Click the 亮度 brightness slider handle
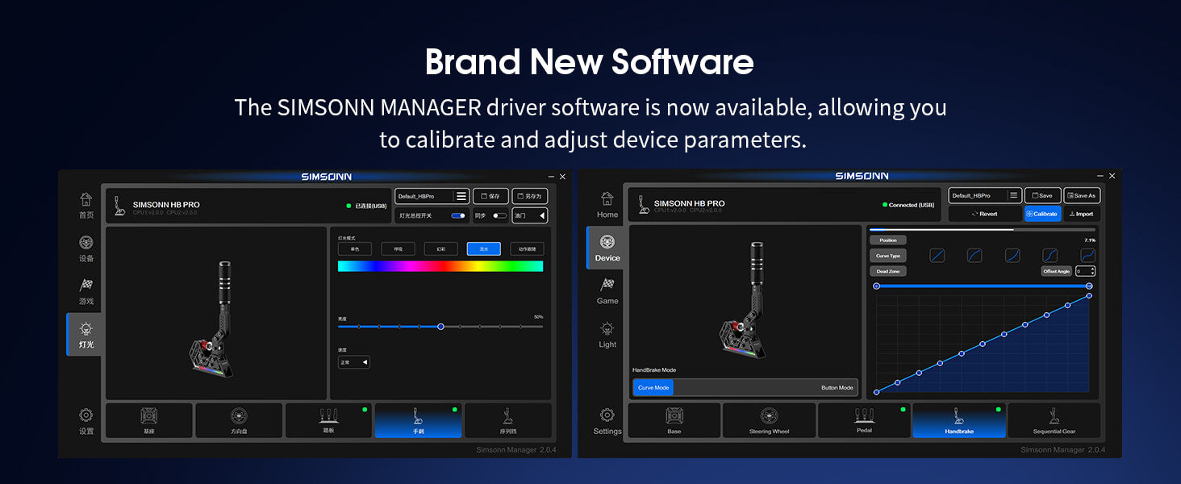Image resolution: width=1181 pixels, height=484 pixels. 440,327
